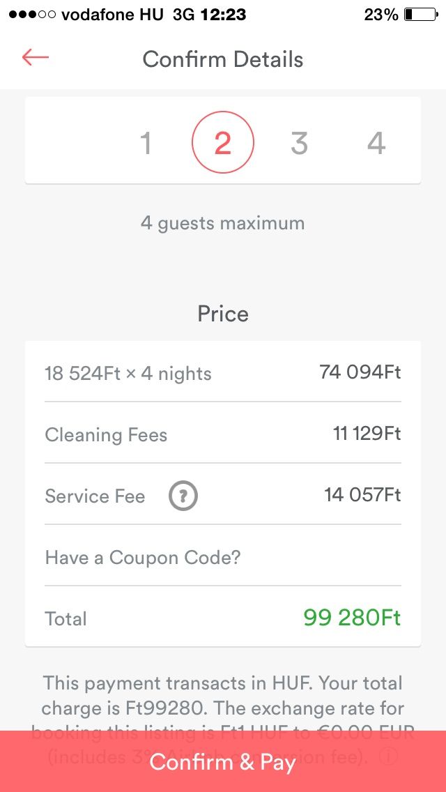Open the Service Fee help icon
Screen dimensions: 446x792
183,496
